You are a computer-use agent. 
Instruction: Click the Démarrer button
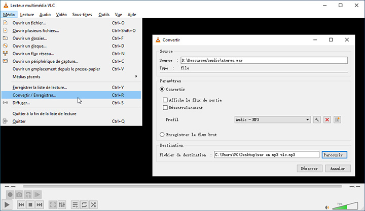[x=309, y=168]
